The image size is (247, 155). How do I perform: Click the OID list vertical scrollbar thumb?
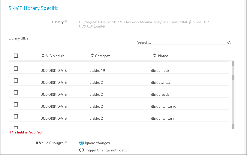pyautogui.click(x=233, y=77)
